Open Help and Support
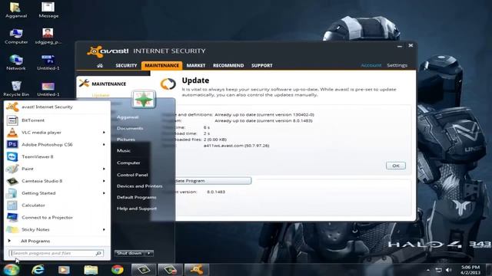The width and height of the screenshot is (492, 276). (137, 209)
